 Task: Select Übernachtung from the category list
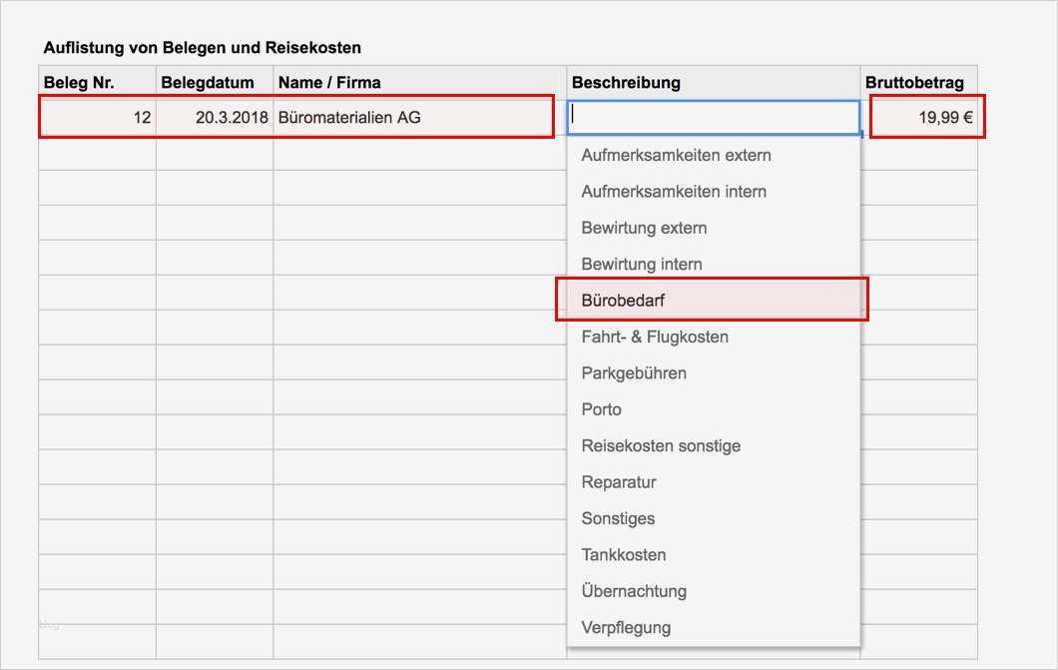click(634, 591)
